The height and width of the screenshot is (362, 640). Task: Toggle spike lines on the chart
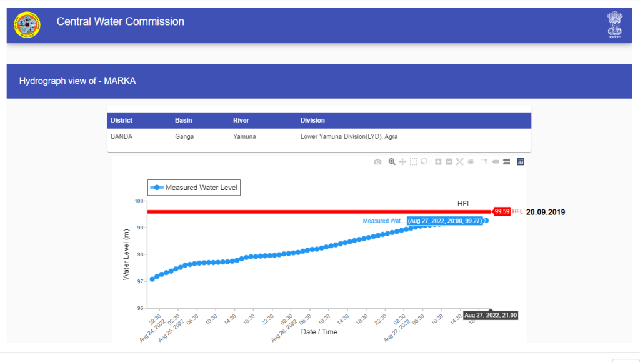(x=484, y=162)
